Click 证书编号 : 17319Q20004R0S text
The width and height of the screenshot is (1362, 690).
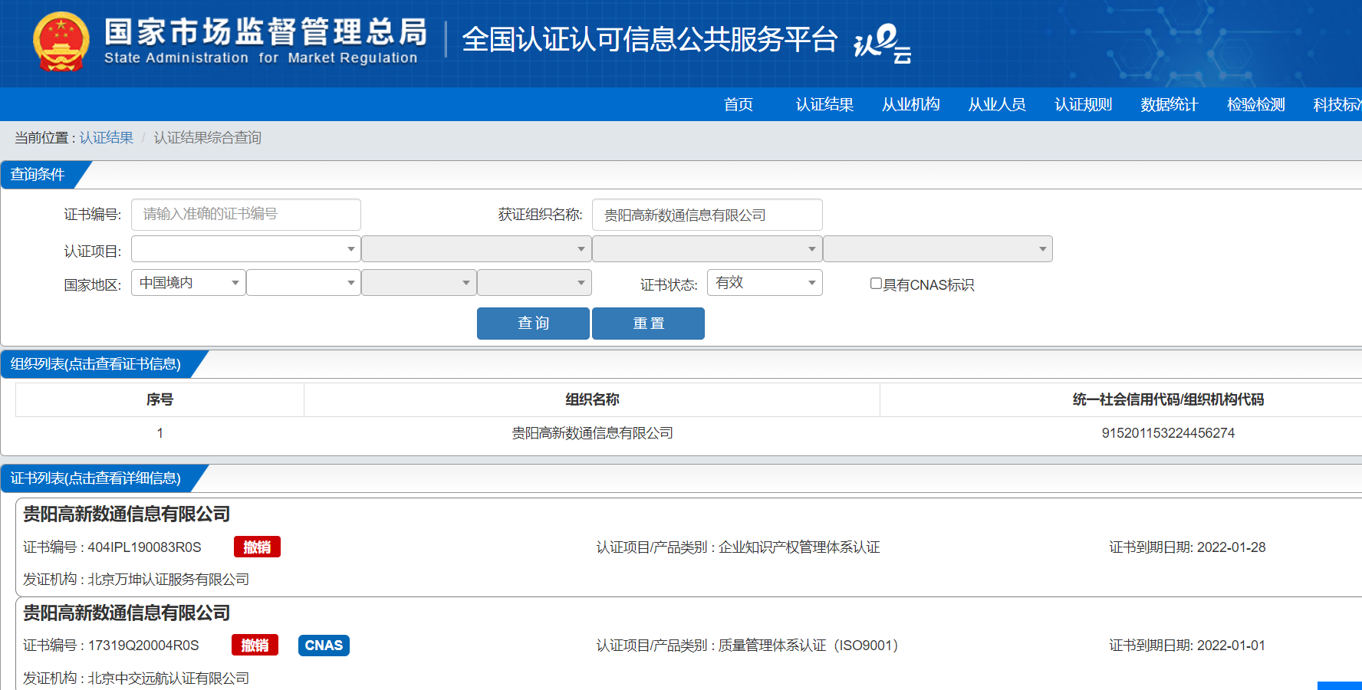click(111, 646)
